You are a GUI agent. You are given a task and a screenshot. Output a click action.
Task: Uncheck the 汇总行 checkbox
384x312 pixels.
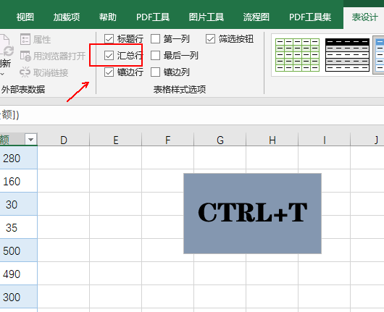pyautogui.click(x=109, y=56)
